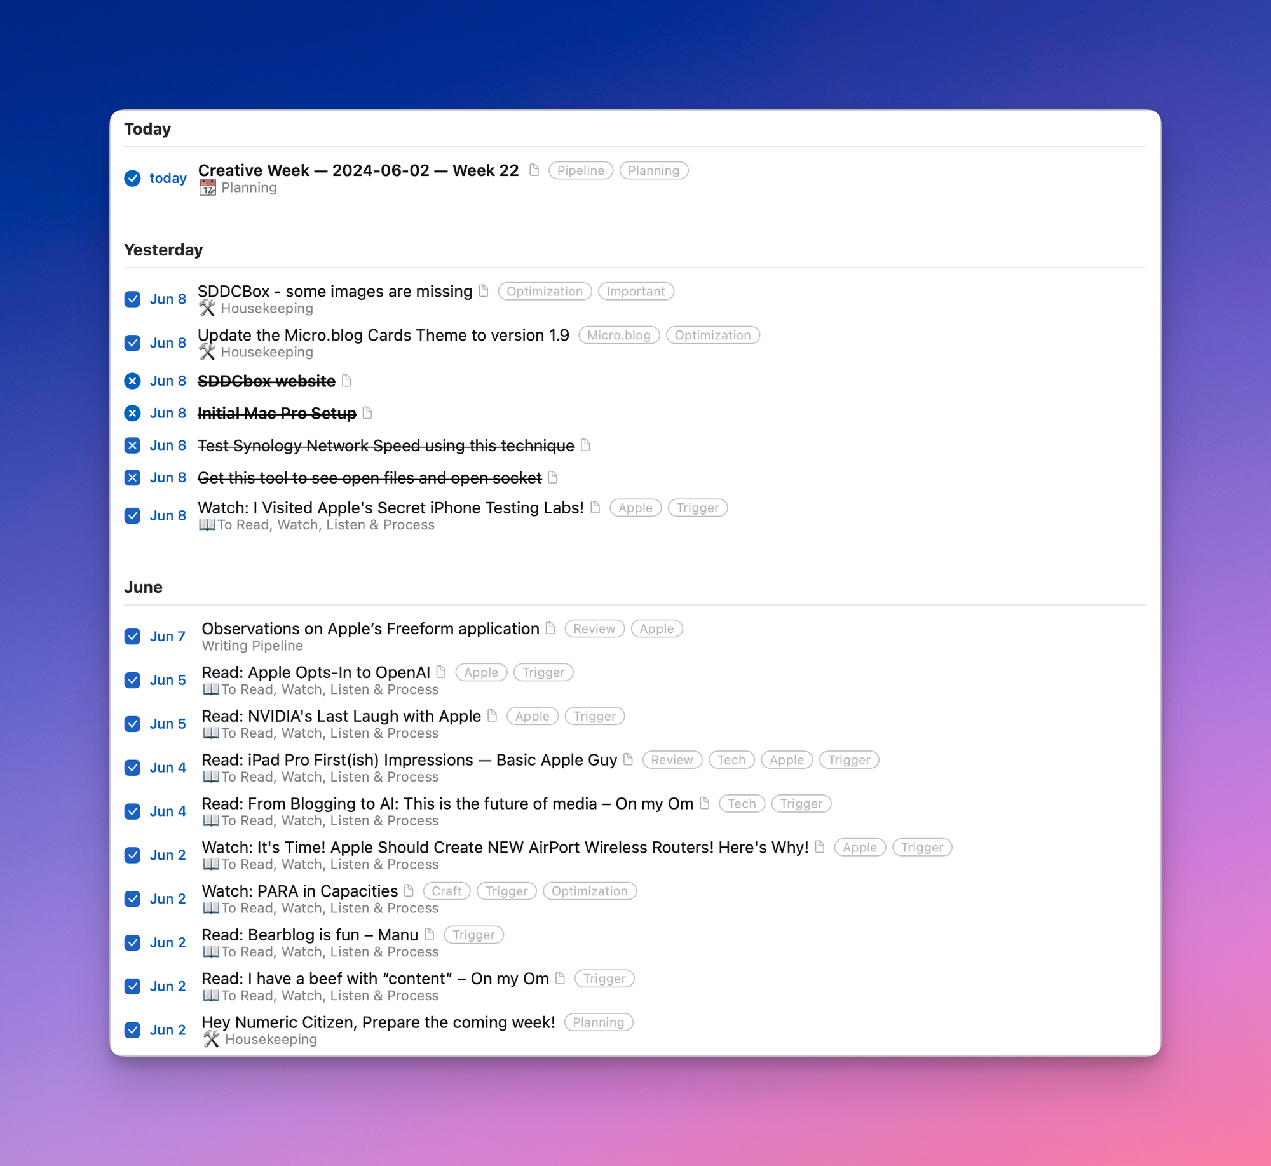Uncheck the completed Creative Week checkbox

tap(132, 179)
